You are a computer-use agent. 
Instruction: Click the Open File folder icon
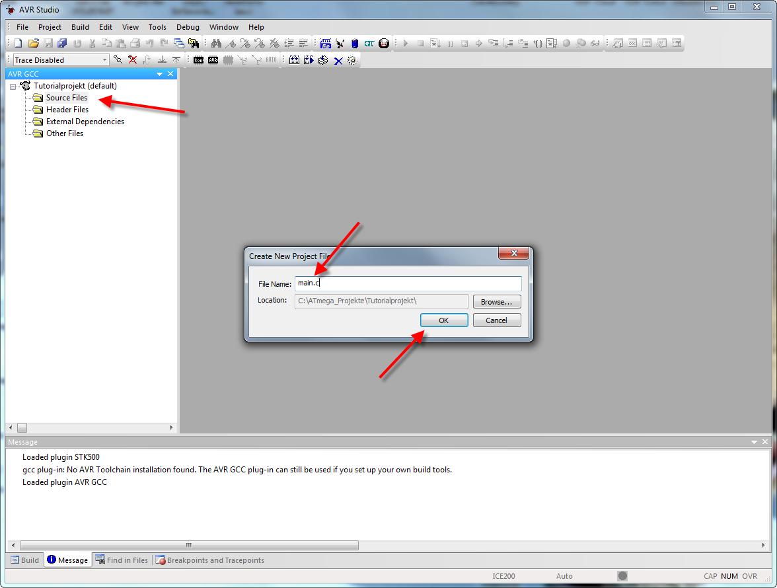[x=33, y=44]
